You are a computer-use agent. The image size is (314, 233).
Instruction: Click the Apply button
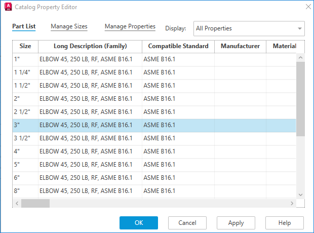tap(235, 223)
